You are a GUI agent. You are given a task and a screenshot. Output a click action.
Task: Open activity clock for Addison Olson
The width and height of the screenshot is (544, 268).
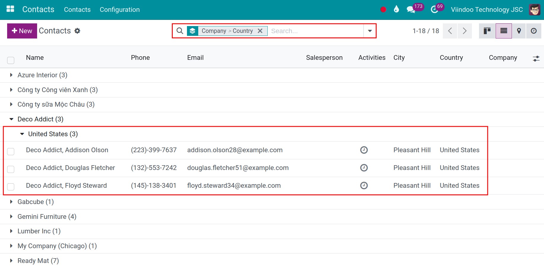(364, 150)
